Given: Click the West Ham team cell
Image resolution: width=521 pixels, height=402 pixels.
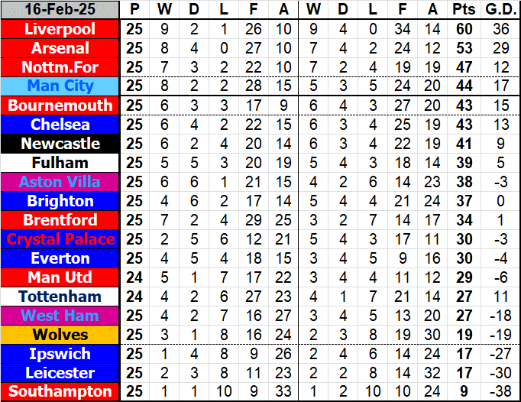Looking at the screenshot, I should point(60,316).
